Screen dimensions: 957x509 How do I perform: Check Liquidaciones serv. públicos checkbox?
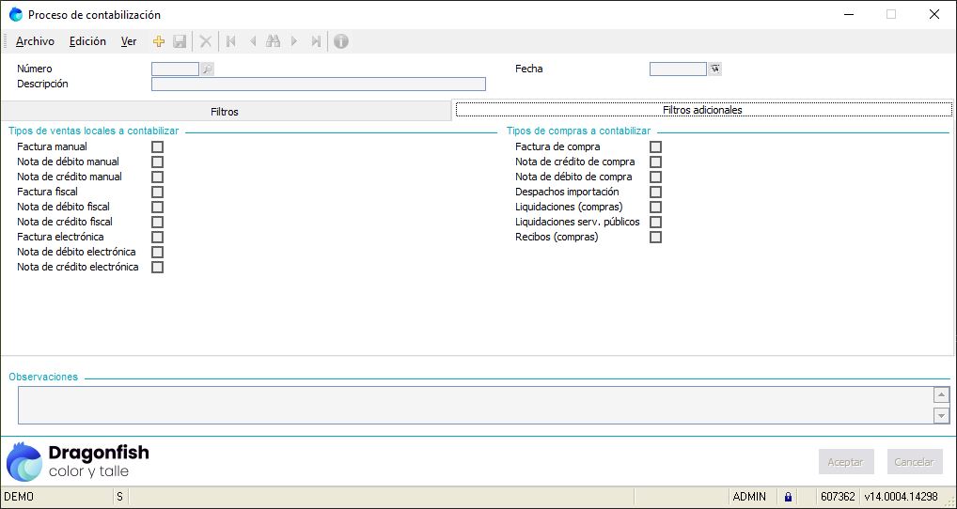pos(655,222)
